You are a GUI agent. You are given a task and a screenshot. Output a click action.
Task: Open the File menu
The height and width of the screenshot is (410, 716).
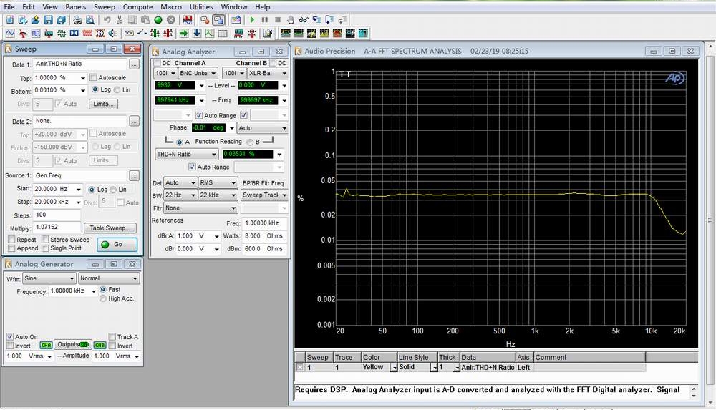click(x=9, y=7)
